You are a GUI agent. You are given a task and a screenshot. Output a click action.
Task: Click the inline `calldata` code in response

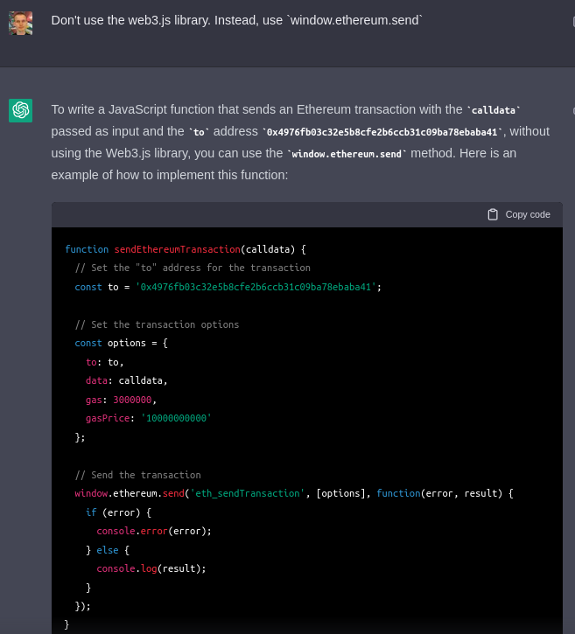pyautogui.click(x=494, y=110)
